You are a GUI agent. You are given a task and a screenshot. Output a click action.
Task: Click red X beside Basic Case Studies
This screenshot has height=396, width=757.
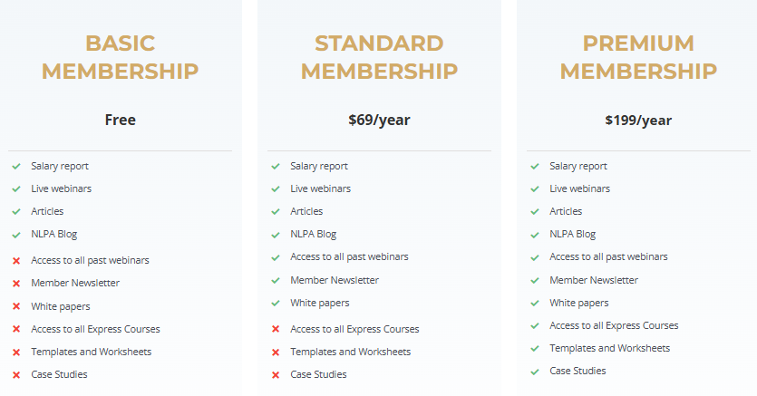pyautogui.click(x=16, y=375)
